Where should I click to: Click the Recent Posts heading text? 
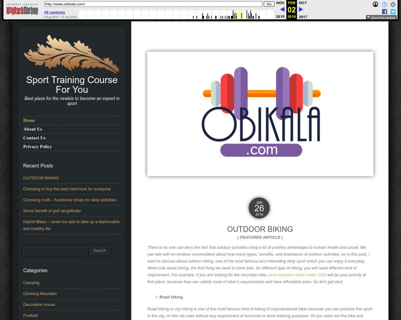click(38, 166)
